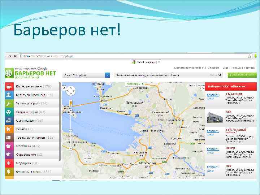Click the browser forward arrow
Screen dimensions: 260x195
(x=10, y=56)
